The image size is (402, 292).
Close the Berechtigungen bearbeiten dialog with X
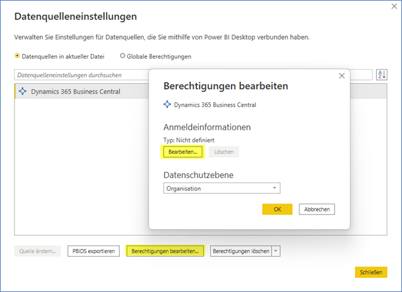pos(341,76)
